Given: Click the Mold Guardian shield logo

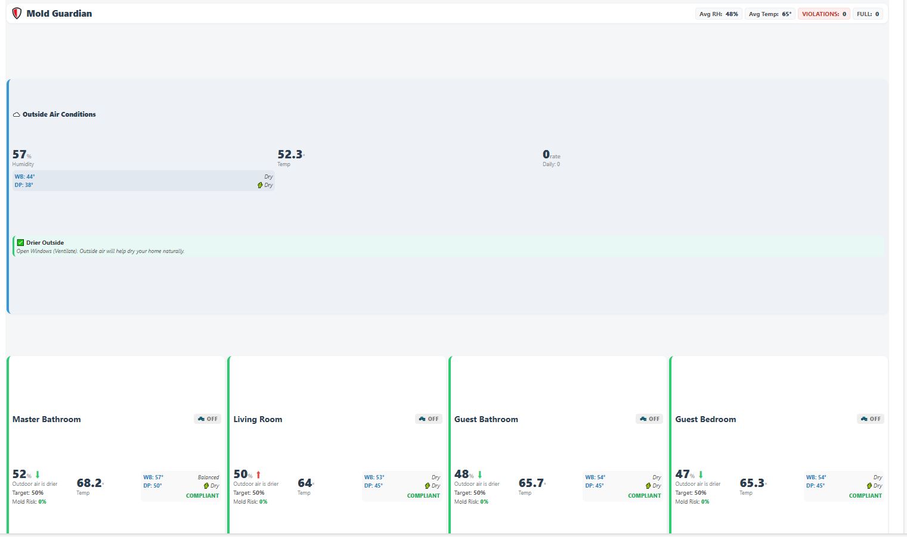Looking at the screenshot, I should click(17, 14).
